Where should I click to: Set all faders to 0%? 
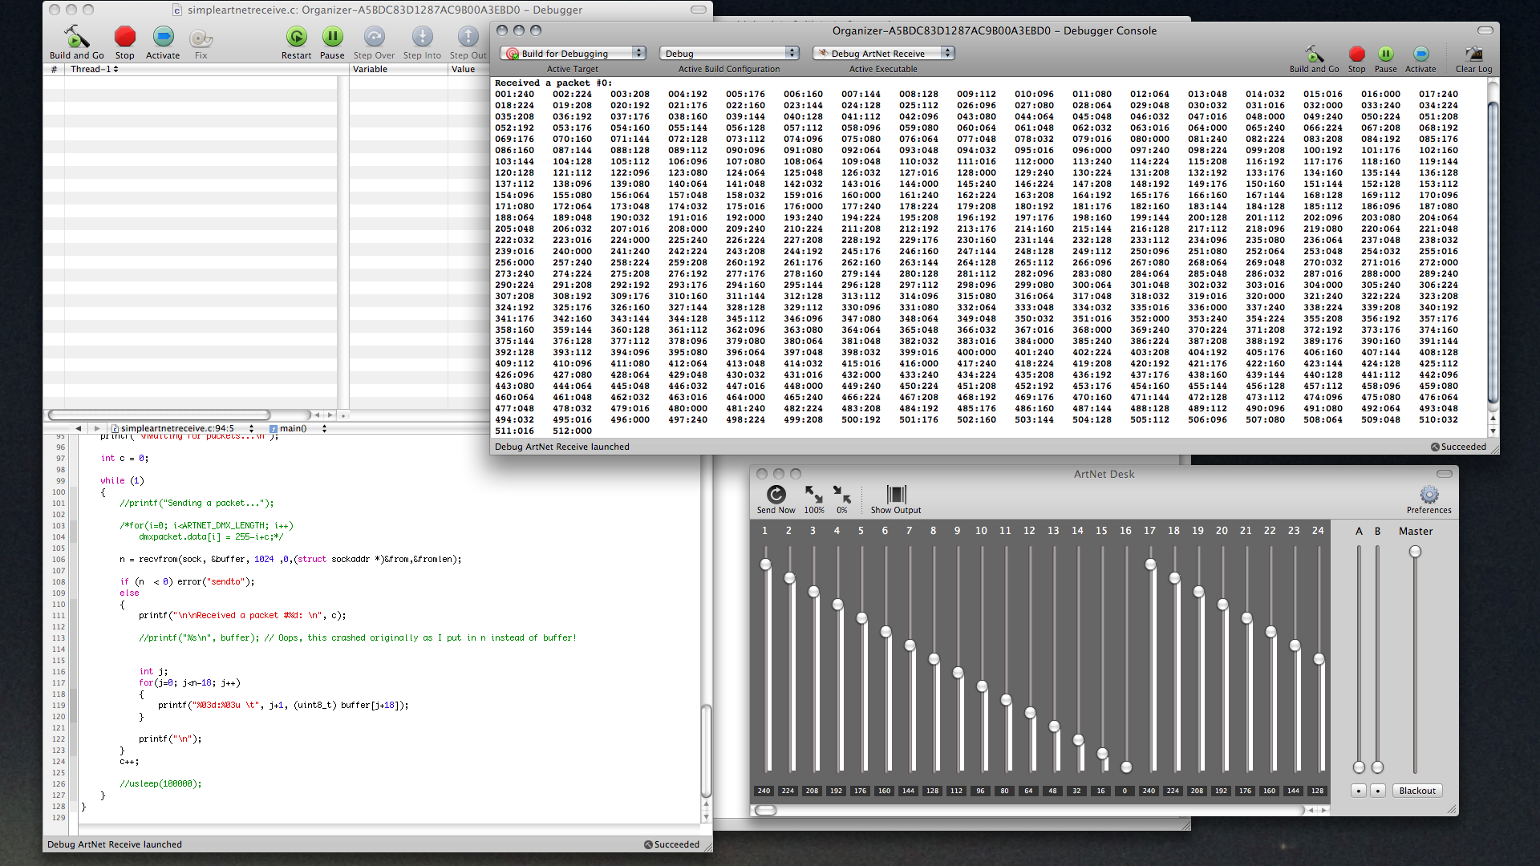(841, 495)
